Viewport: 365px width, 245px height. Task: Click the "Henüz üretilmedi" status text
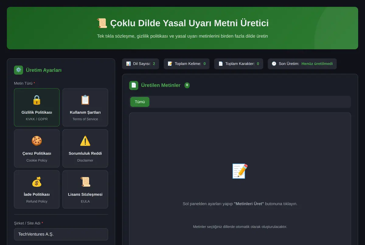click(x=317, y=64)
